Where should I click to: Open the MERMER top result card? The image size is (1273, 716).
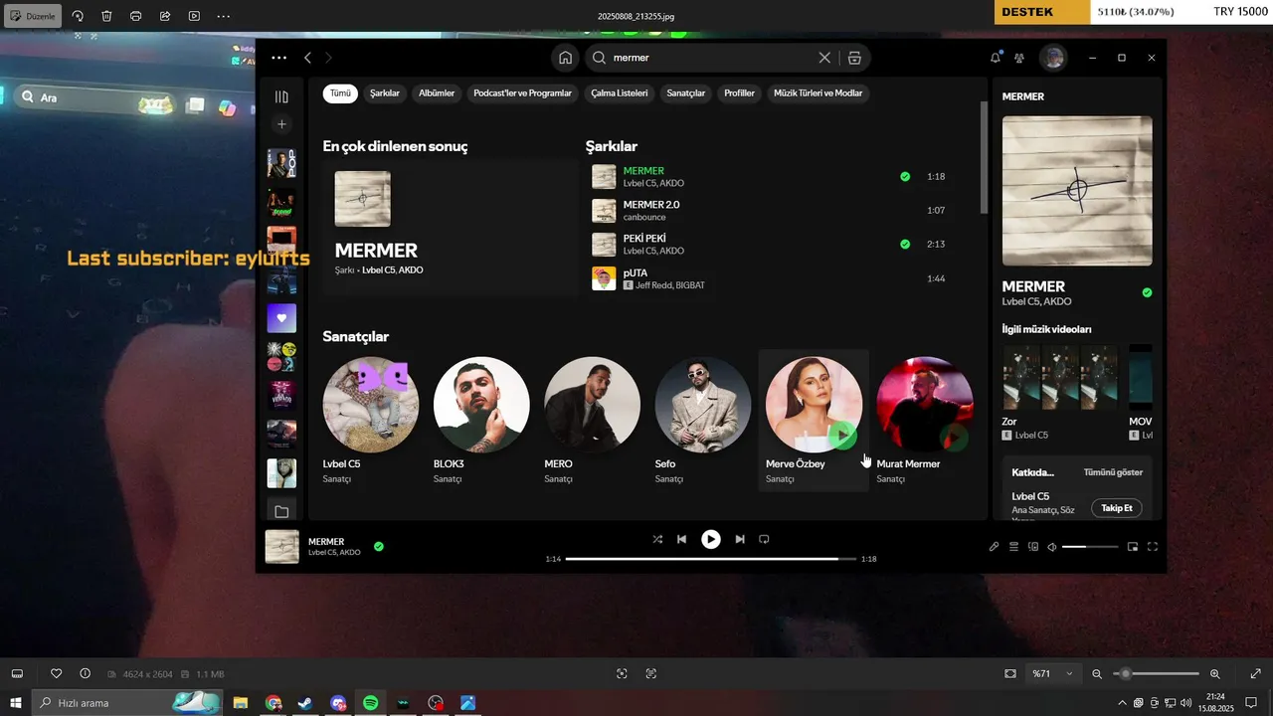click(450, 228)
